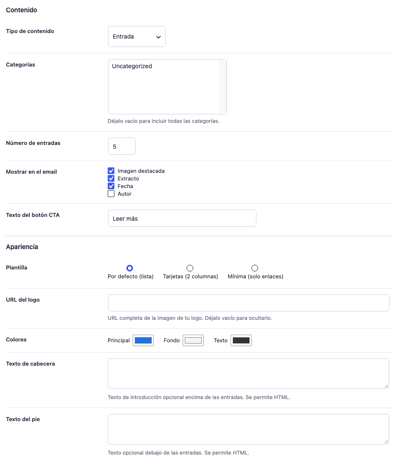Open the Texto color picker
The image size is (398, 466).
point(241,341)
